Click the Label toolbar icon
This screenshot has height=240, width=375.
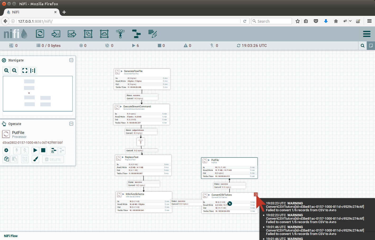pos(153,34)
